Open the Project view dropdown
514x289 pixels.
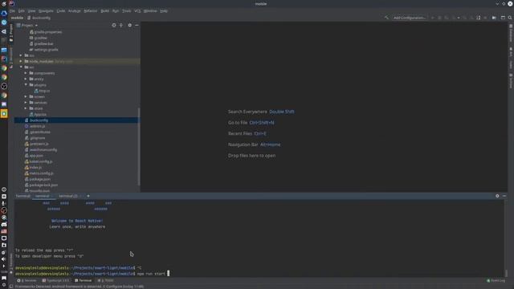tap(27, 25)
